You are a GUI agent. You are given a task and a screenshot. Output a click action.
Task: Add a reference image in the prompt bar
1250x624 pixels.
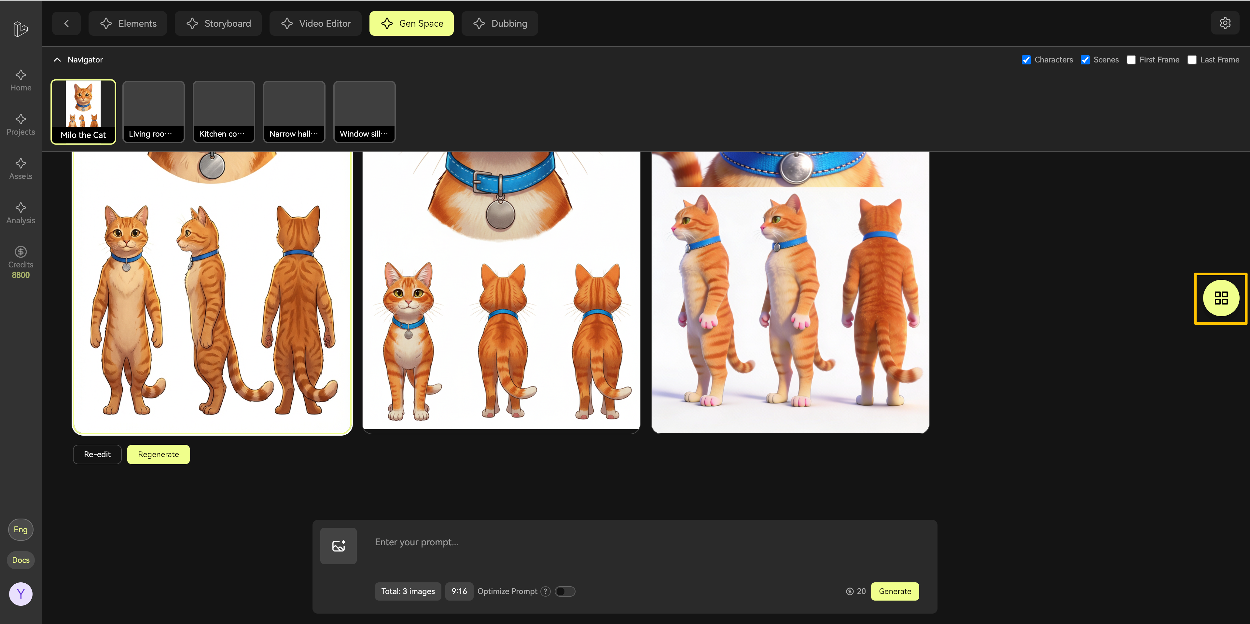pyautogui.click(x=338, y=546)
